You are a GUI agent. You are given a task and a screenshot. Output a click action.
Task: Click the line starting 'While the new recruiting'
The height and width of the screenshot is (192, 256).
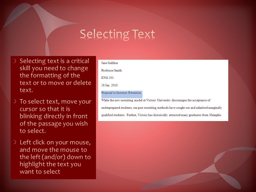[156, 100]
